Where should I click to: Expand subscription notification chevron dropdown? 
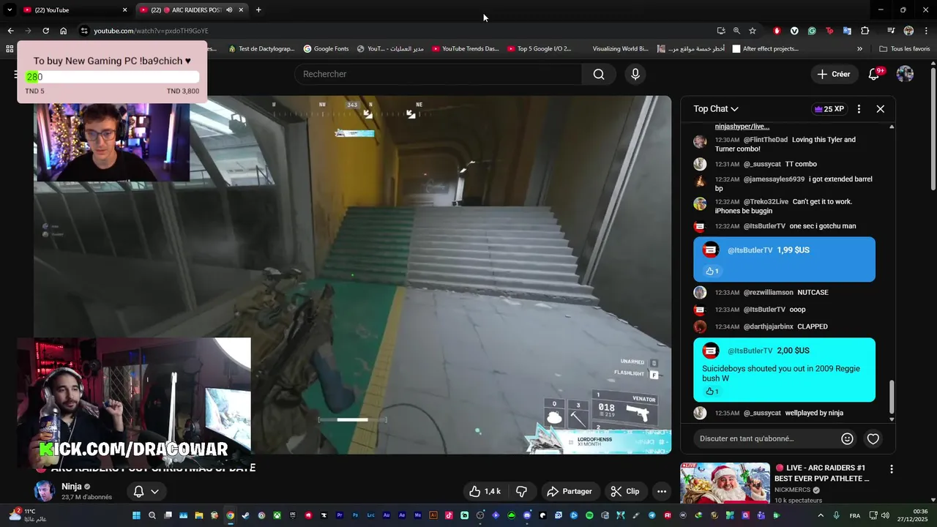pyautogui.click(x=154, y=491)
